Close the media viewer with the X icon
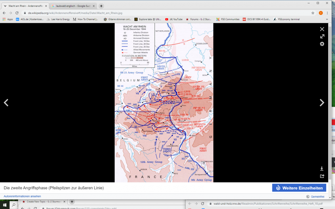Viewport: 335px width, 209px height. pyautogui.click(x=322, y=29)
